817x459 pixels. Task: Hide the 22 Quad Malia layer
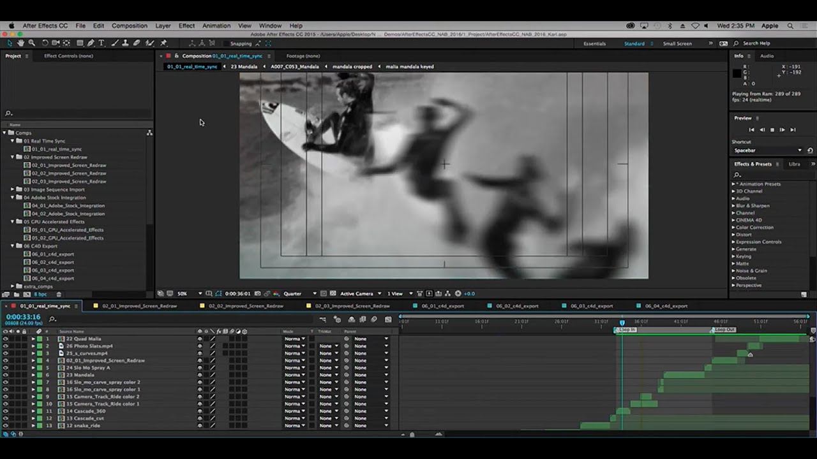(6, 339)
